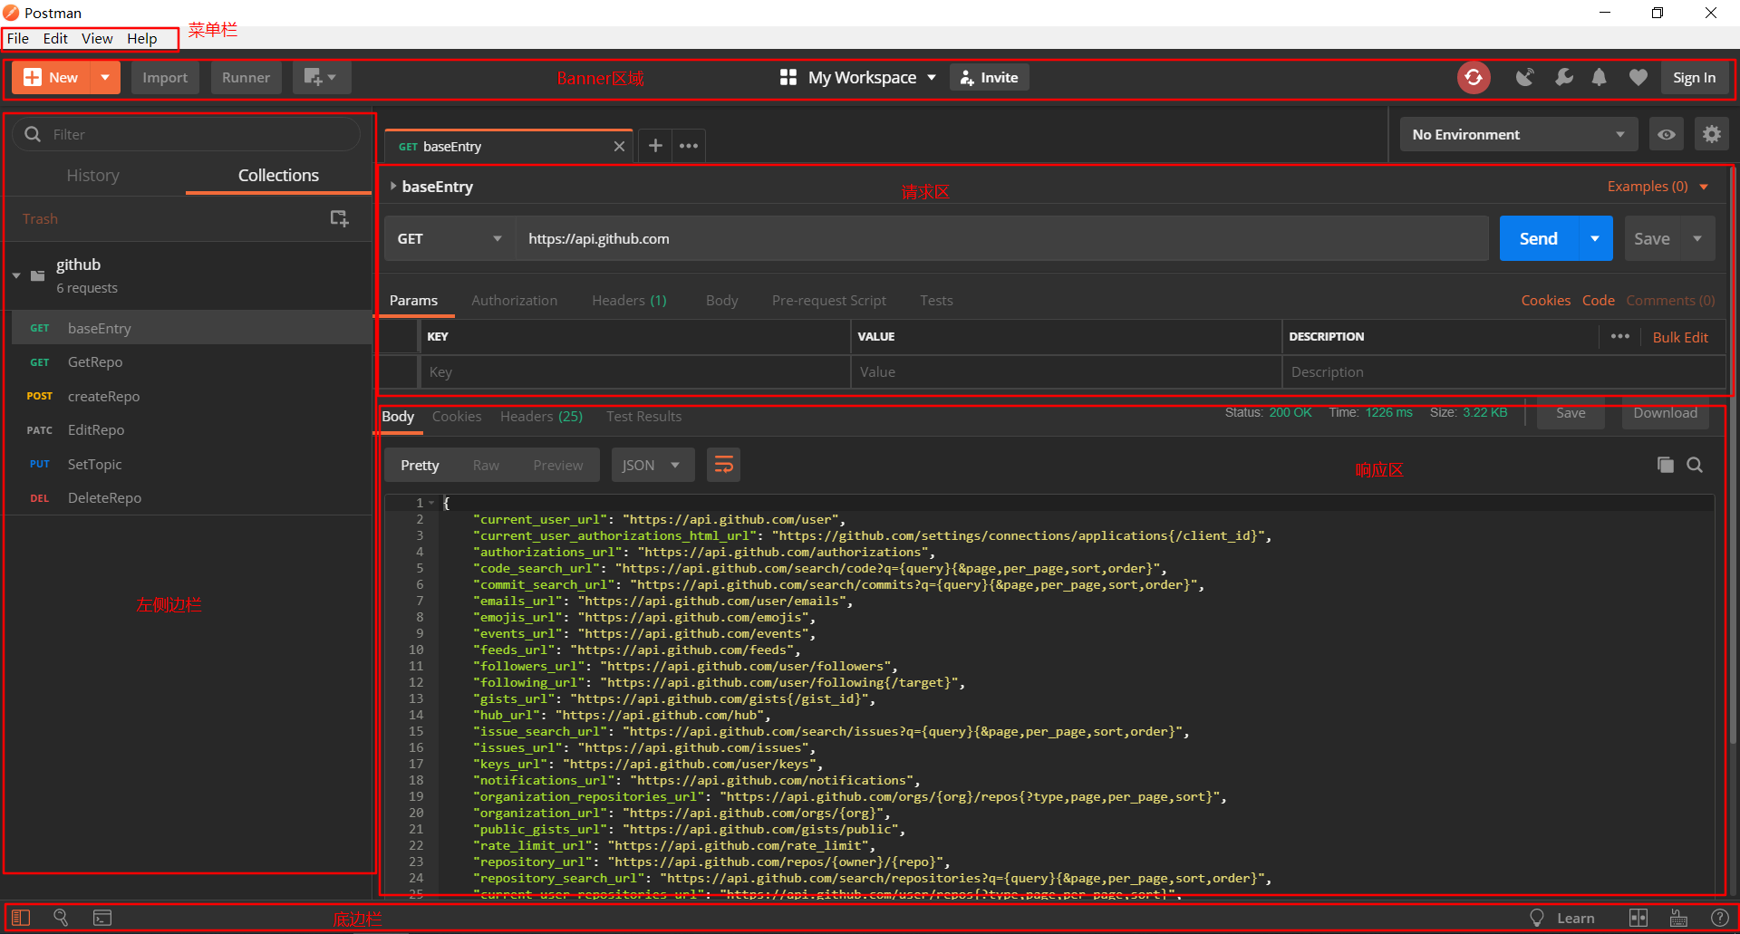Switch to the Authorization tab
The image size is (1740, 934).
(x=515, y=300)
